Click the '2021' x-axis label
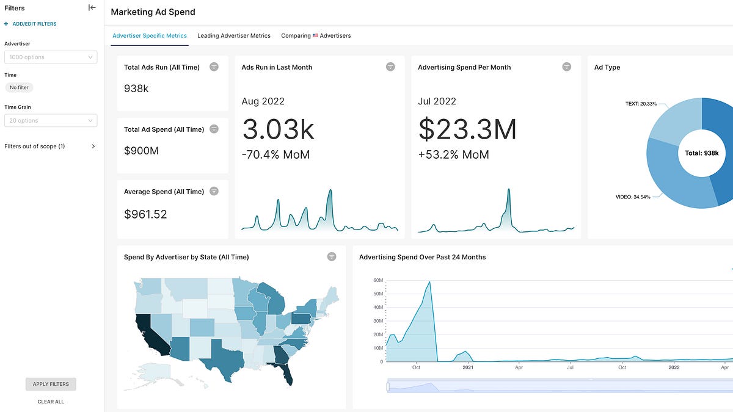 [468, 367]
